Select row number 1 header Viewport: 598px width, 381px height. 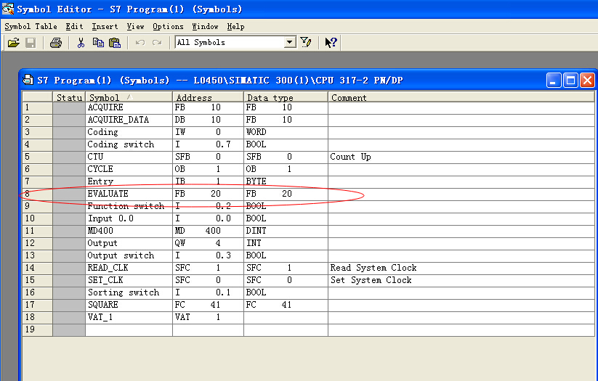[37, 107]
